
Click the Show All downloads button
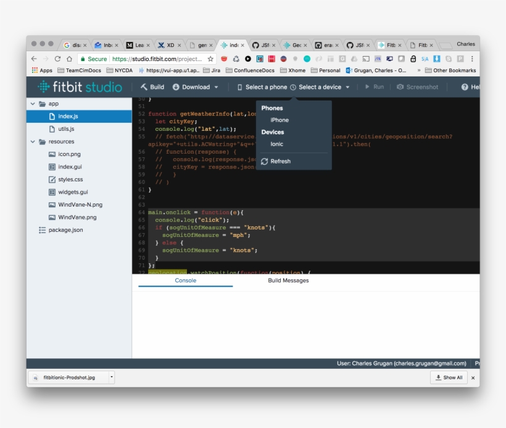point(449,377)
